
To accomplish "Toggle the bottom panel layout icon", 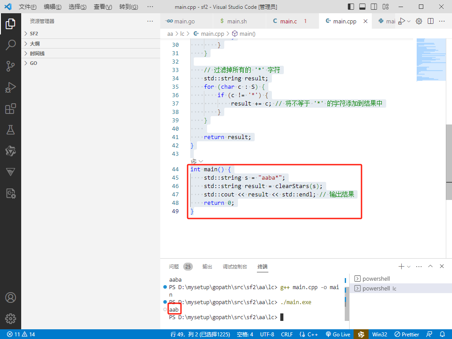I will click(x=362, y=7).
